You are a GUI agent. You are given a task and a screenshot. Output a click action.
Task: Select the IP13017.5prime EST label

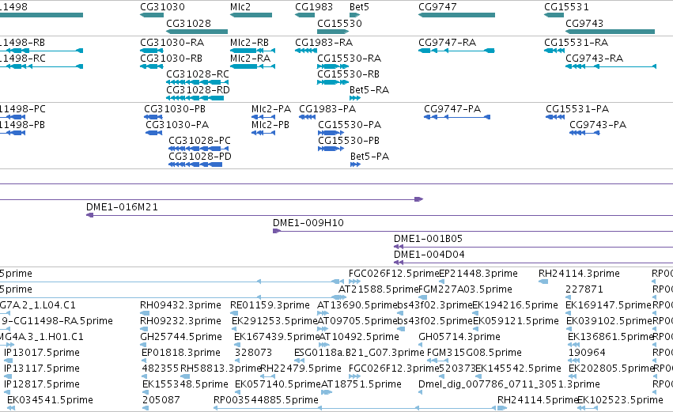point(42,353)
